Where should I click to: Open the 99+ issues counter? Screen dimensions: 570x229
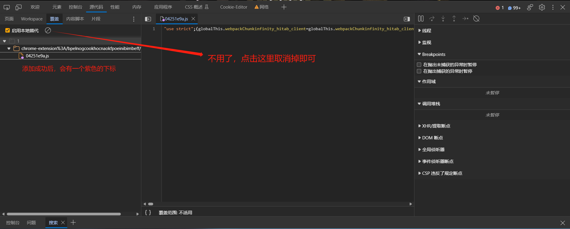click(514, 8)
